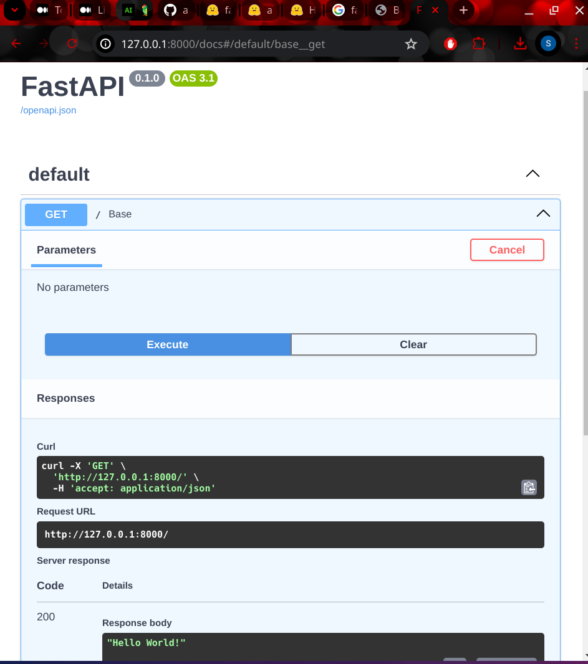Viewport: 588px width, 664px height.
Task: Open Chrome's downloads icon
Action: (x=520, y=44)
